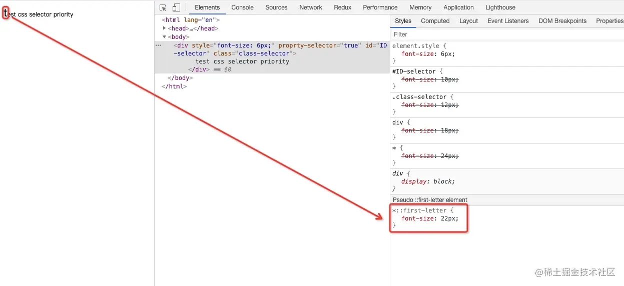This screenshot has height=286, width=624.
Task: Activate the inspect element picker icon
Action: coord(163,7)
